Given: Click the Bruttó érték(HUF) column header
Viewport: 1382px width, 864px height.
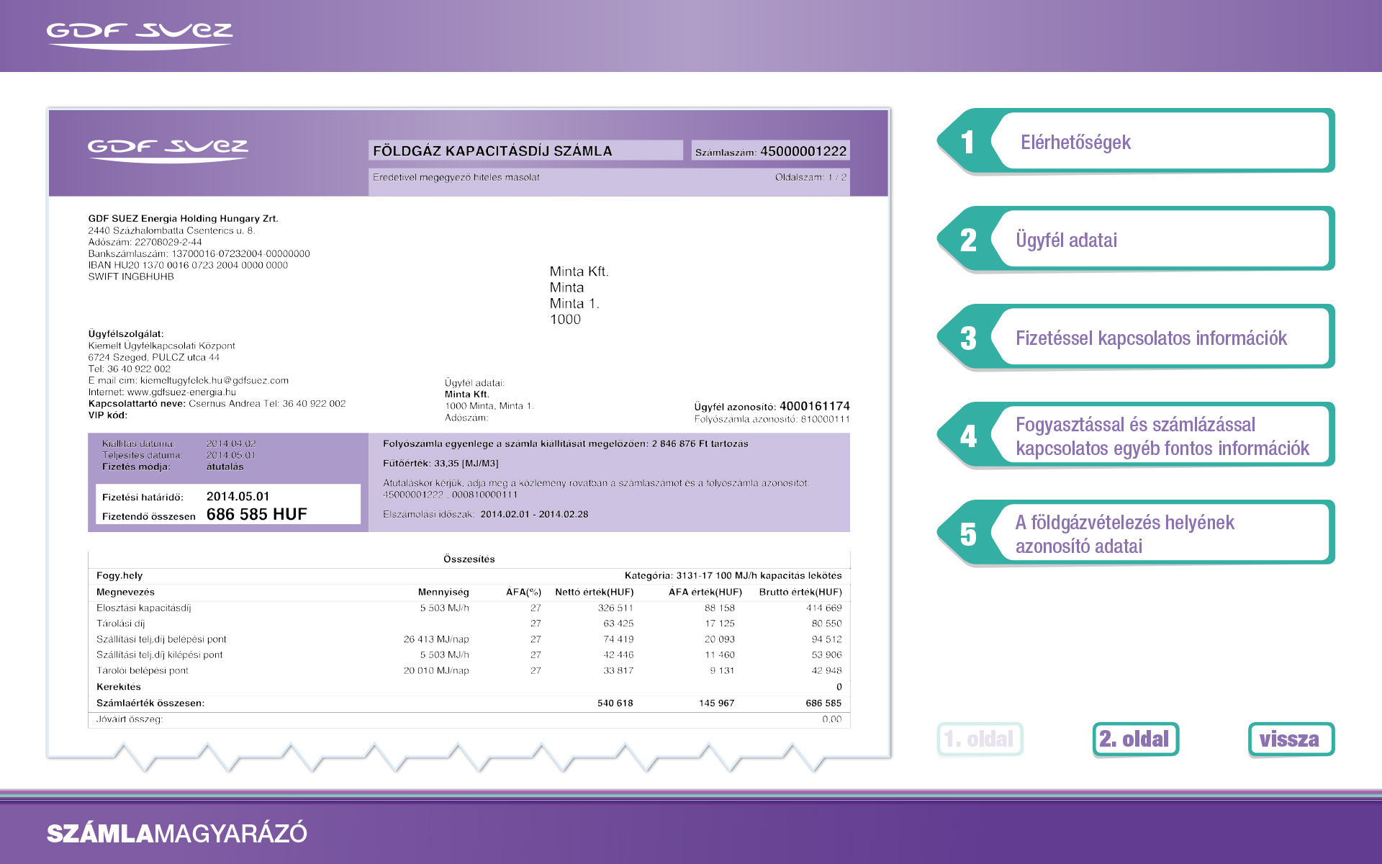Looking at the screenshot, I should (x=800, y=592).
